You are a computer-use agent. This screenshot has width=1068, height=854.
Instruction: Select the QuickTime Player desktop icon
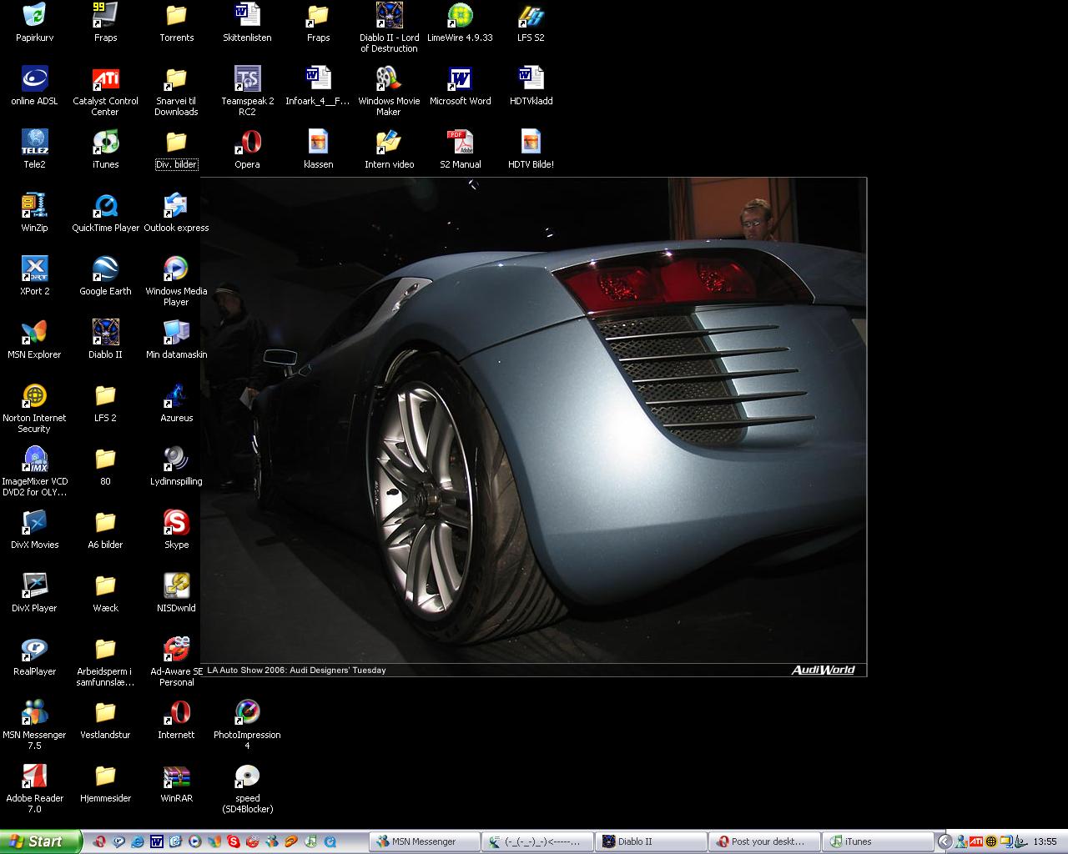tap(105, 206)
